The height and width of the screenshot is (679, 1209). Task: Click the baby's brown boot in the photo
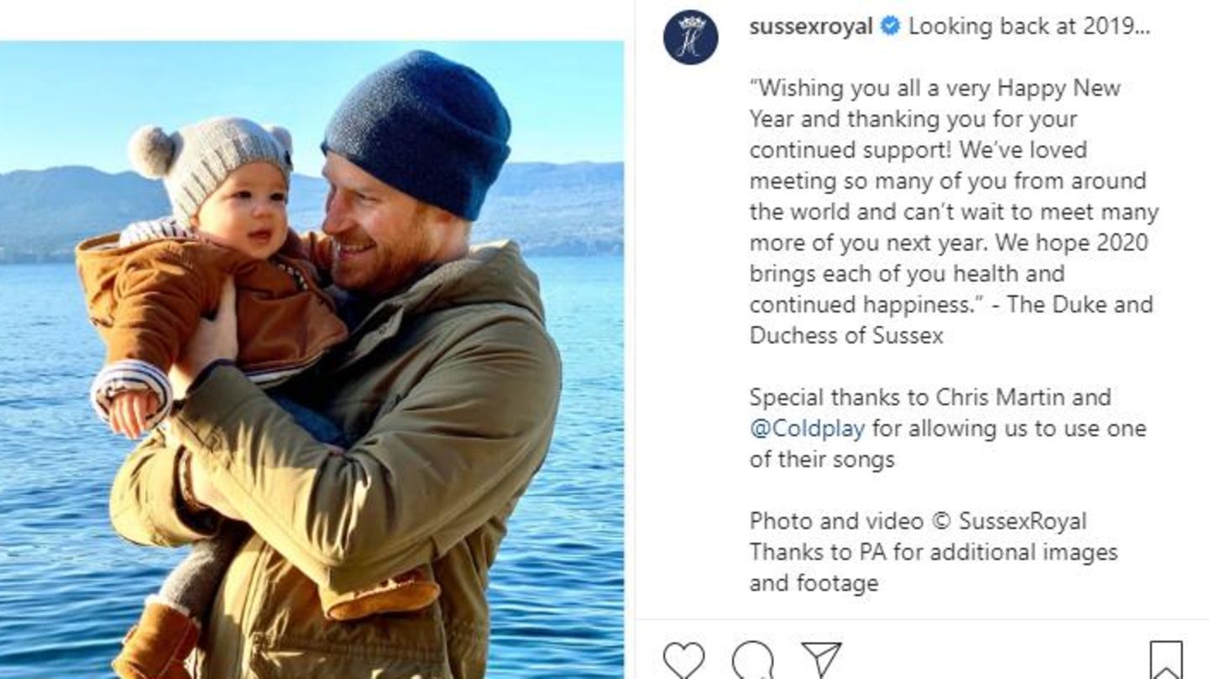[x=158, y=641]
